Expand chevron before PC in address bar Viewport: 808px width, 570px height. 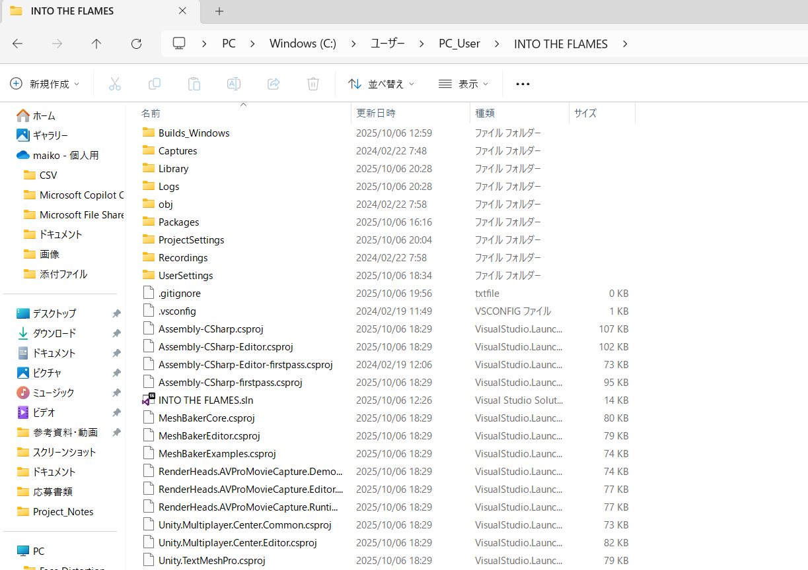[205, 44]
